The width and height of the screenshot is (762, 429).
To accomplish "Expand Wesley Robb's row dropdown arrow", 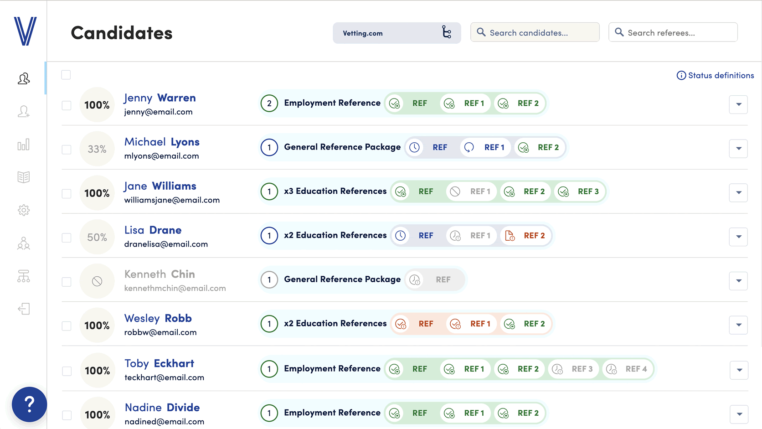I will (x=738, y=325).
